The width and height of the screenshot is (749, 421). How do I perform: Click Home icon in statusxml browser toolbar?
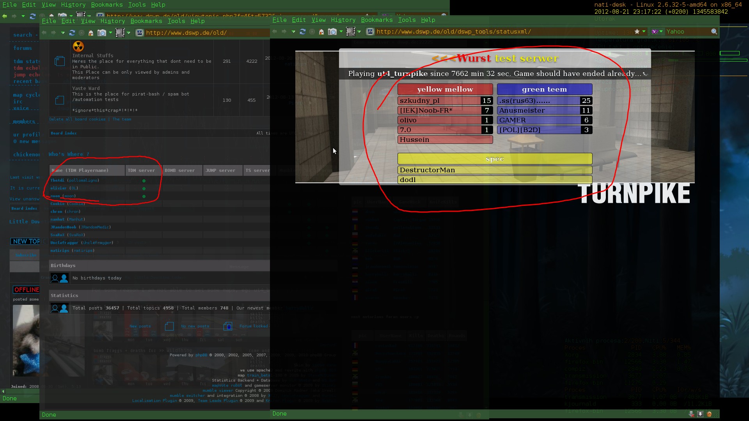[x=321, y=32]
